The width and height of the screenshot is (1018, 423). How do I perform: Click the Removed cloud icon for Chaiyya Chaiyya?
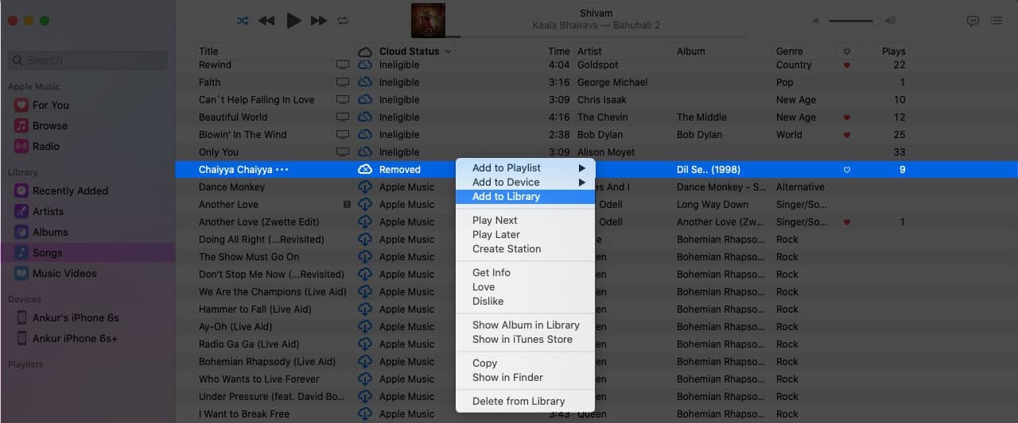point(365,169)
